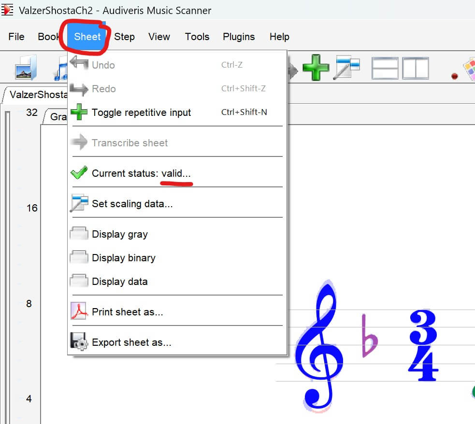Open the Step menu
Screen dimensions: 475x424
point(124,37)
